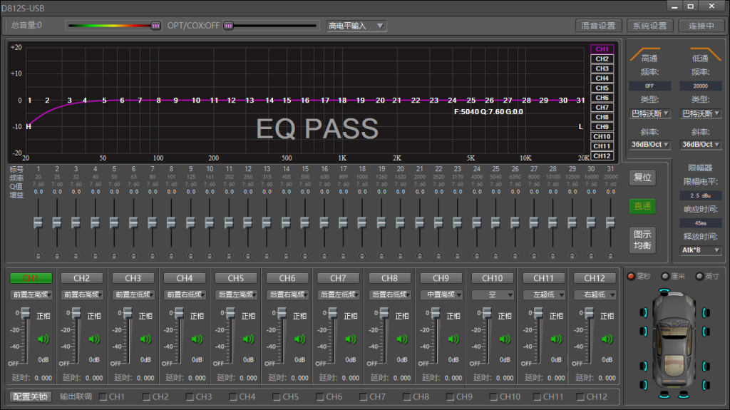Select the rear-left bottom speaker on car diagram

pyautogui.click(x=644, y=385)
